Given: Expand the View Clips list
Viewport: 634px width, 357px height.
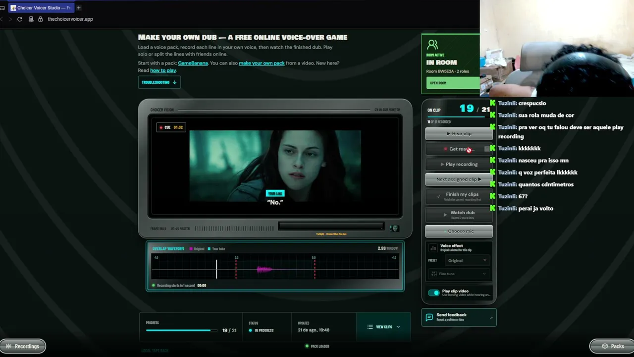Looking at the screenshot, I should coord(383,327).
